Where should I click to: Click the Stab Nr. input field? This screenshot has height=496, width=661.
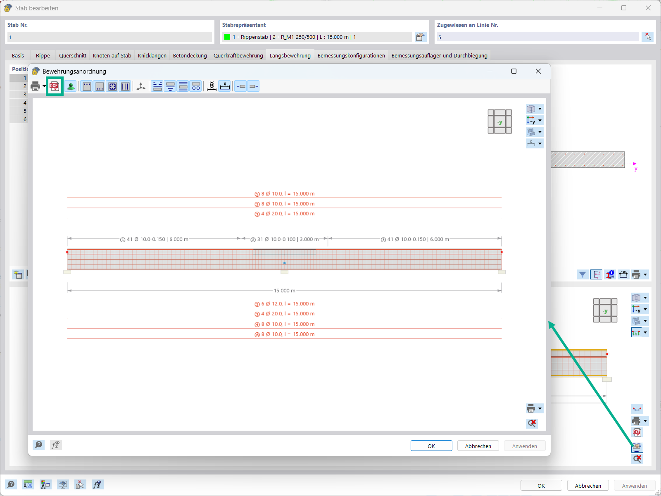pos(109,37)
